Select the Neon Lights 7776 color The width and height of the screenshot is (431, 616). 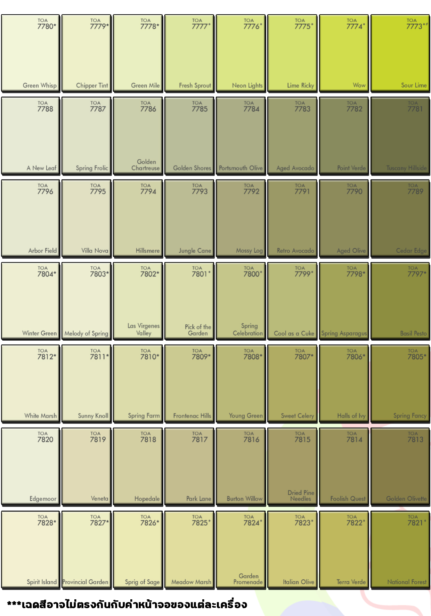(241, 53)
